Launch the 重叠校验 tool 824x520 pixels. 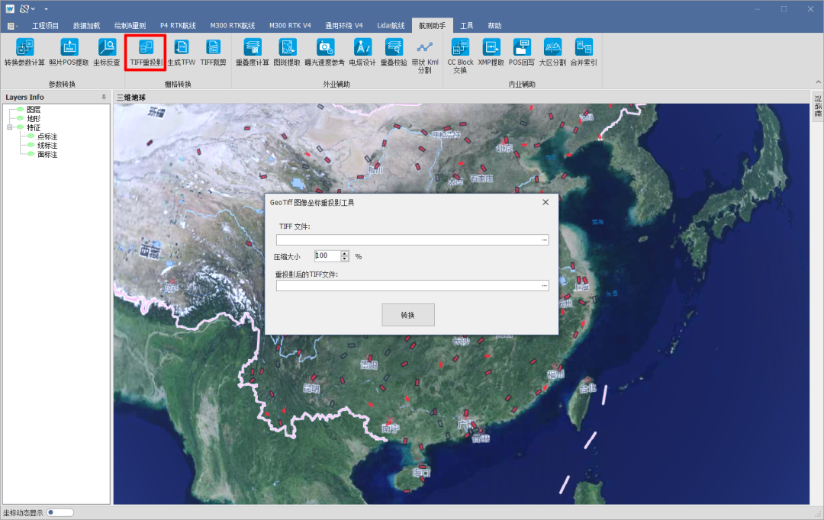394,53
